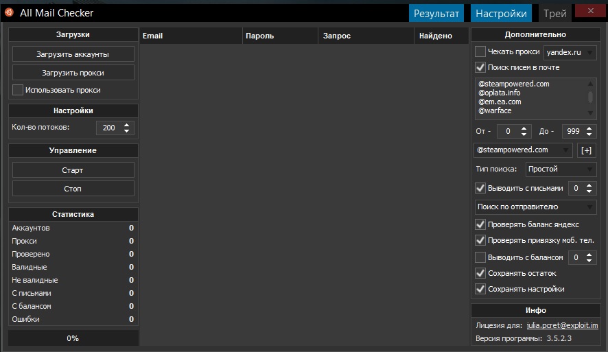608x352 pixels.
Task: Click the All Mail Checker app logo icon
Action: (10, 12)
